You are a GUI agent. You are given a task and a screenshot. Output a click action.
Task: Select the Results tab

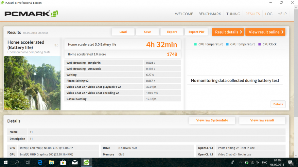(252, 14)
